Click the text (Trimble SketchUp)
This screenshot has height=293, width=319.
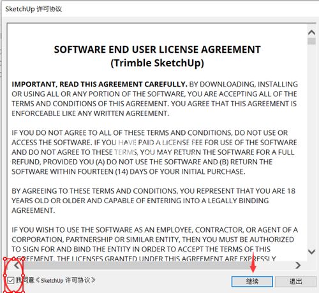[158, 63]
